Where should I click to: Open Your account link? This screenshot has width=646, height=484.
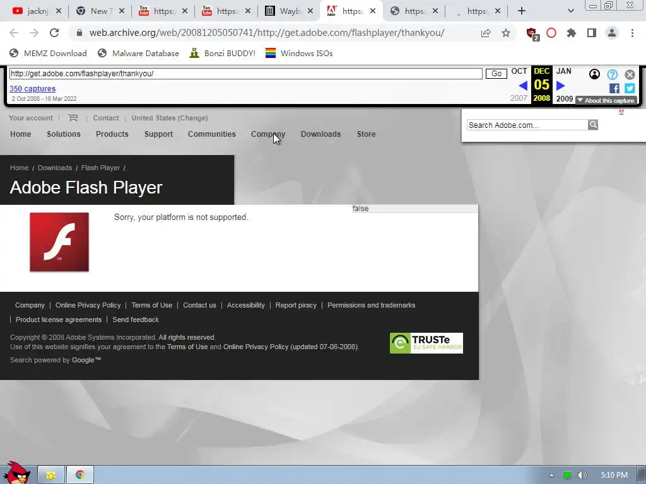(31, 118)
